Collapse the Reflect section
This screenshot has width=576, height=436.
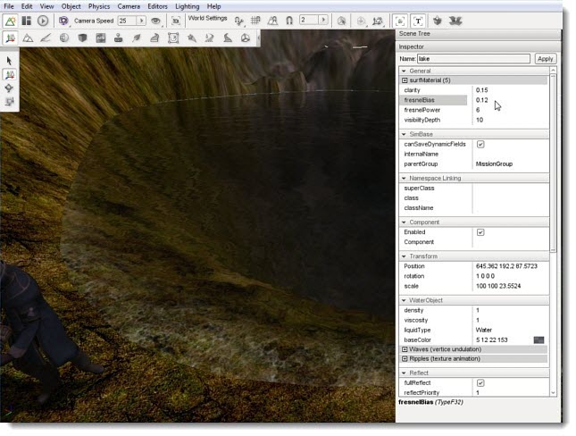tap(404, 373)
